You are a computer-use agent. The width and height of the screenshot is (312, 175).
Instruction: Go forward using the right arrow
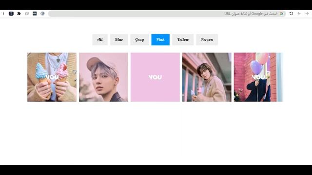coord(307,14)
